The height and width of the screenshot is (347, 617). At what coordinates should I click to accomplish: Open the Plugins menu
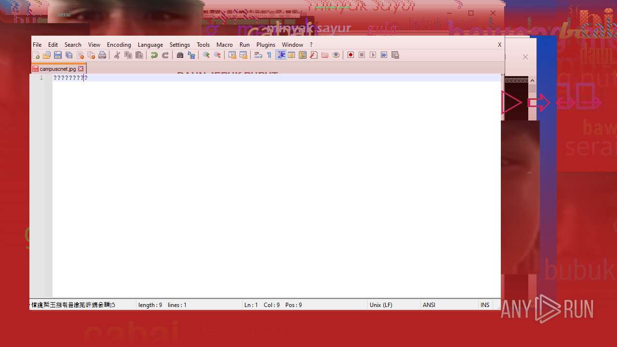(x=266, y=44)
